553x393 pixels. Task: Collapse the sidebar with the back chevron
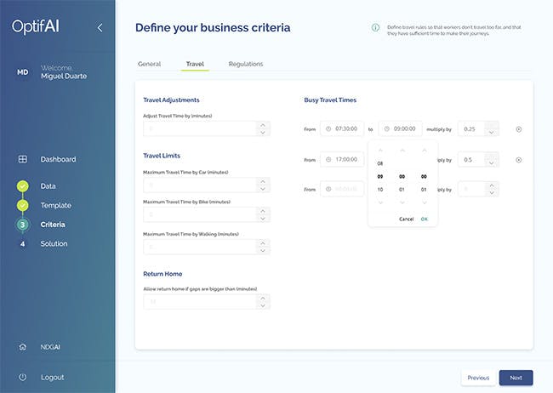coord(100,27)
